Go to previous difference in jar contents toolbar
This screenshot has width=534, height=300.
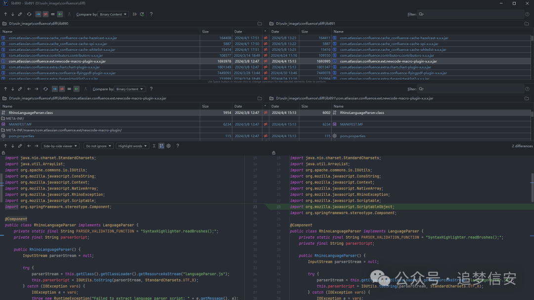point(5,89)
